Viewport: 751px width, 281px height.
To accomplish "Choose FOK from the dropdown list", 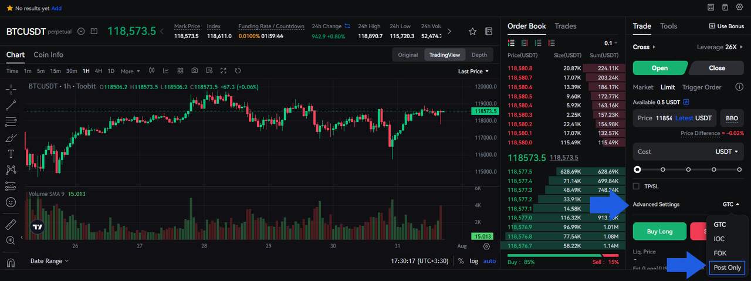I will [x=720, y=253].
